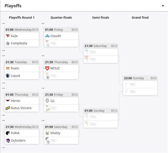Click the MOUZ heart logo
This screenshot has width=168, height=153.
pyautogui.click(x=47, y=68)
